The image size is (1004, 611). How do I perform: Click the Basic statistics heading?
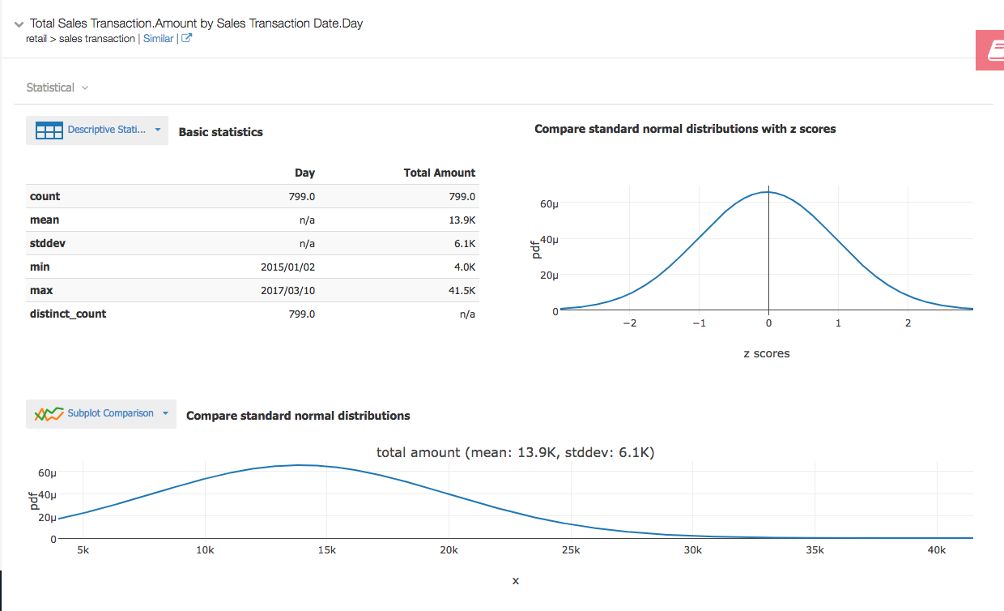pyautogui.click(x=220, y=132)
